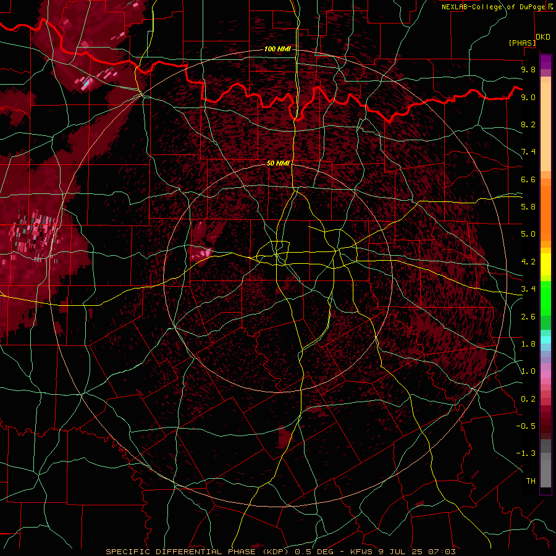
Task: Click the 0.2 value on the legend
Action: pos(528,399)
